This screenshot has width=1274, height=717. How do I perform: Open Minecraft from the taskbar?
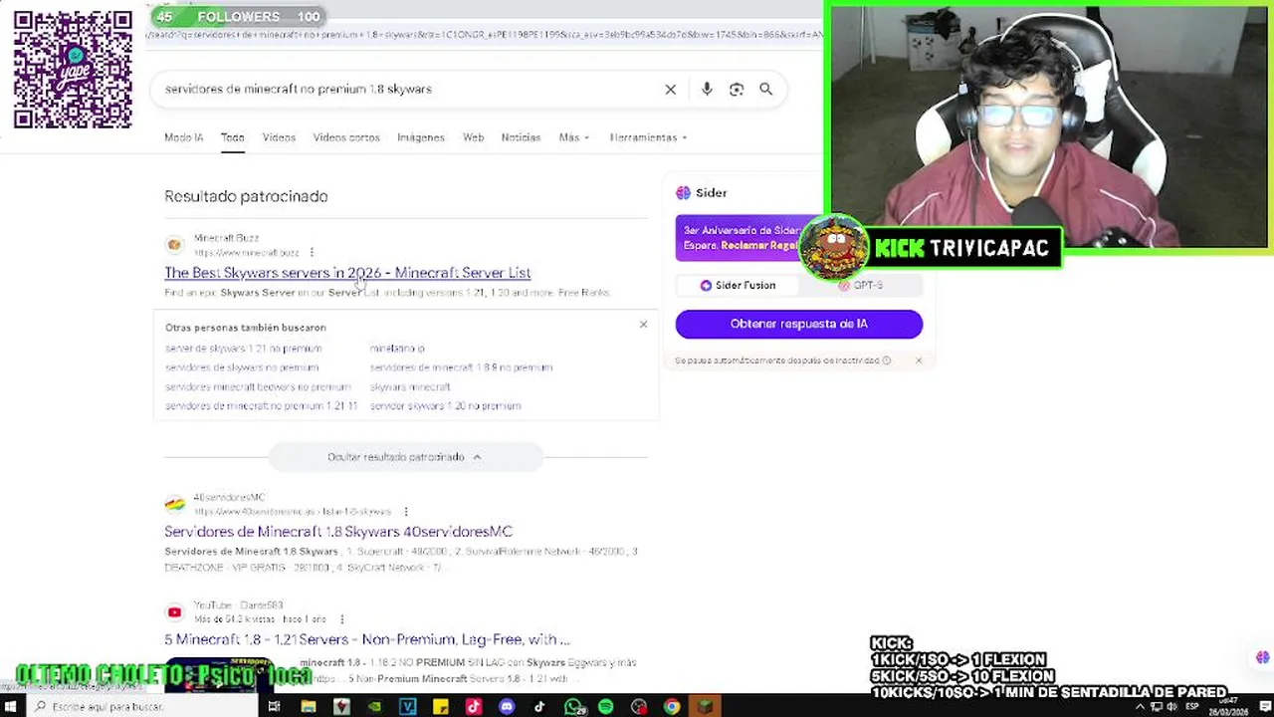coord(705,707)
